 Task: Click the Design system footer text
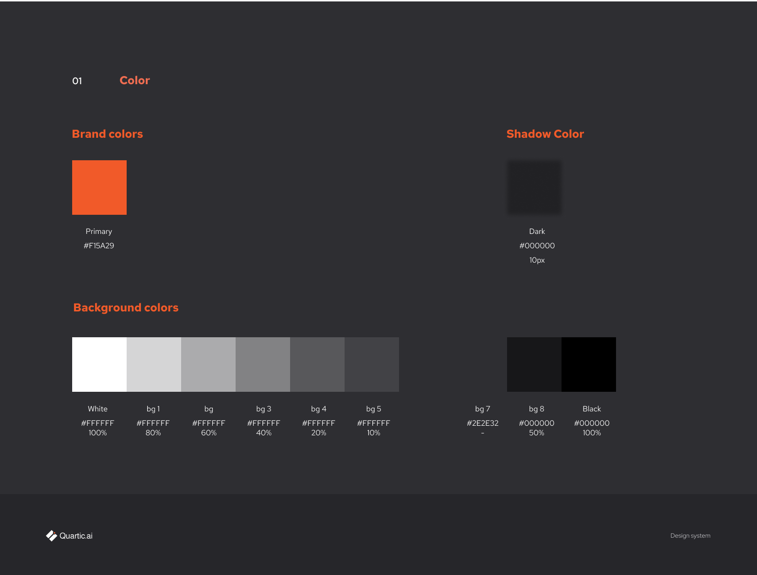point(691,536)
